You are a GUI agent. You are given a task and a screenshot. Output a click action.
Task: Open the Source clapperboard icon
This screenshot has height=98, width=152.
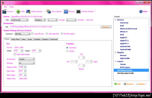[x=4, y=11]
